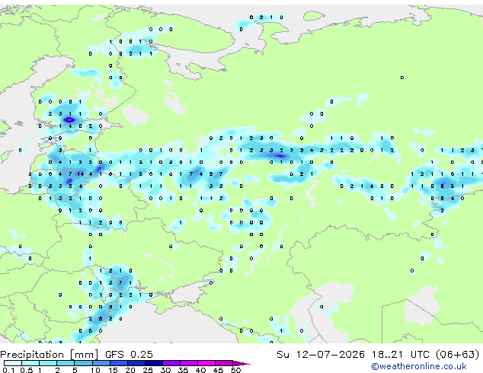Click legend label '20'
Screen dimensions: 483x373
click(130, 370)
